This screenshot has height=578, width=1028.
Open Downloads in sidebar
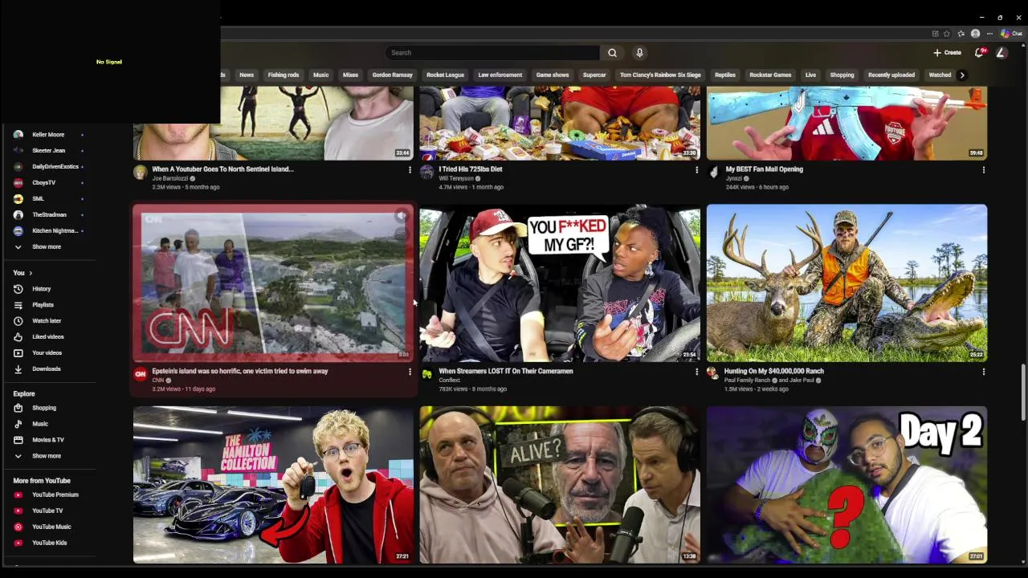coord(48,369)
